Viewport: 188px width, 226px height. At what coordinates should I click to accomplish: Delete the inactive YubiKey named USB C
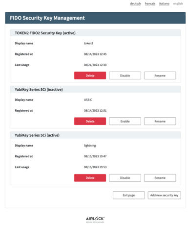90,121
